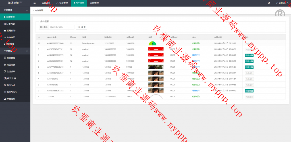The height and width of the screenshot is (142, 291).
Task: Click 同意充值 for order A94594591837979
Action: click(249, 55)
